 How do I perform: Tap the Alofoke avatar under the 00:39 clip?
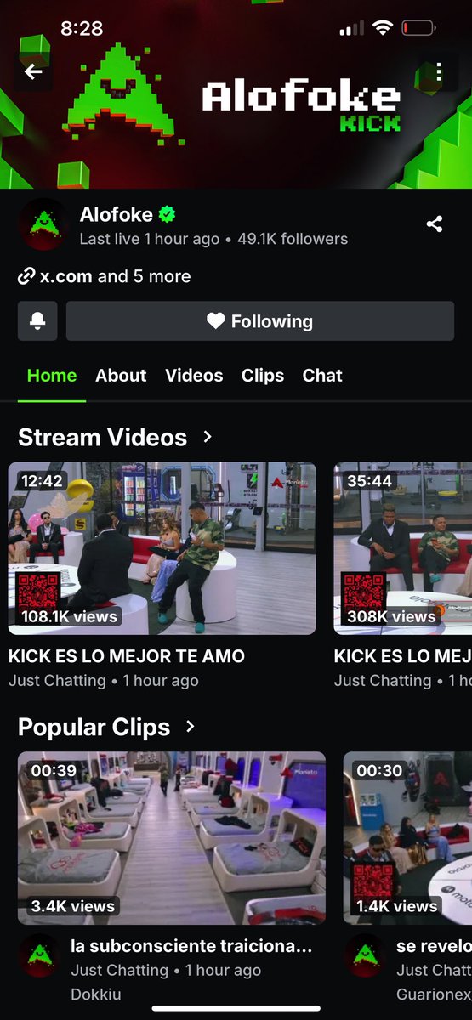pyautogui.click(x=38, y=955)
